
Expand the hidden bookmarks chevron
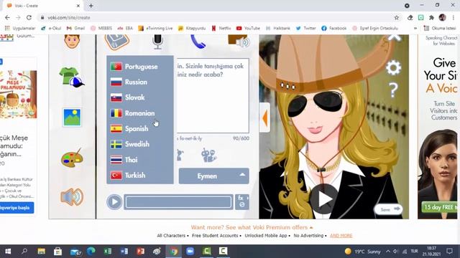tap(415, 29)
